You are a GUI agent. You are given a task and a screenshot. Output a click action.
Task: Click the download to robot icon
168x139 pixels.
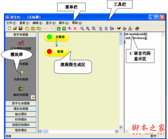pos(130,29)
